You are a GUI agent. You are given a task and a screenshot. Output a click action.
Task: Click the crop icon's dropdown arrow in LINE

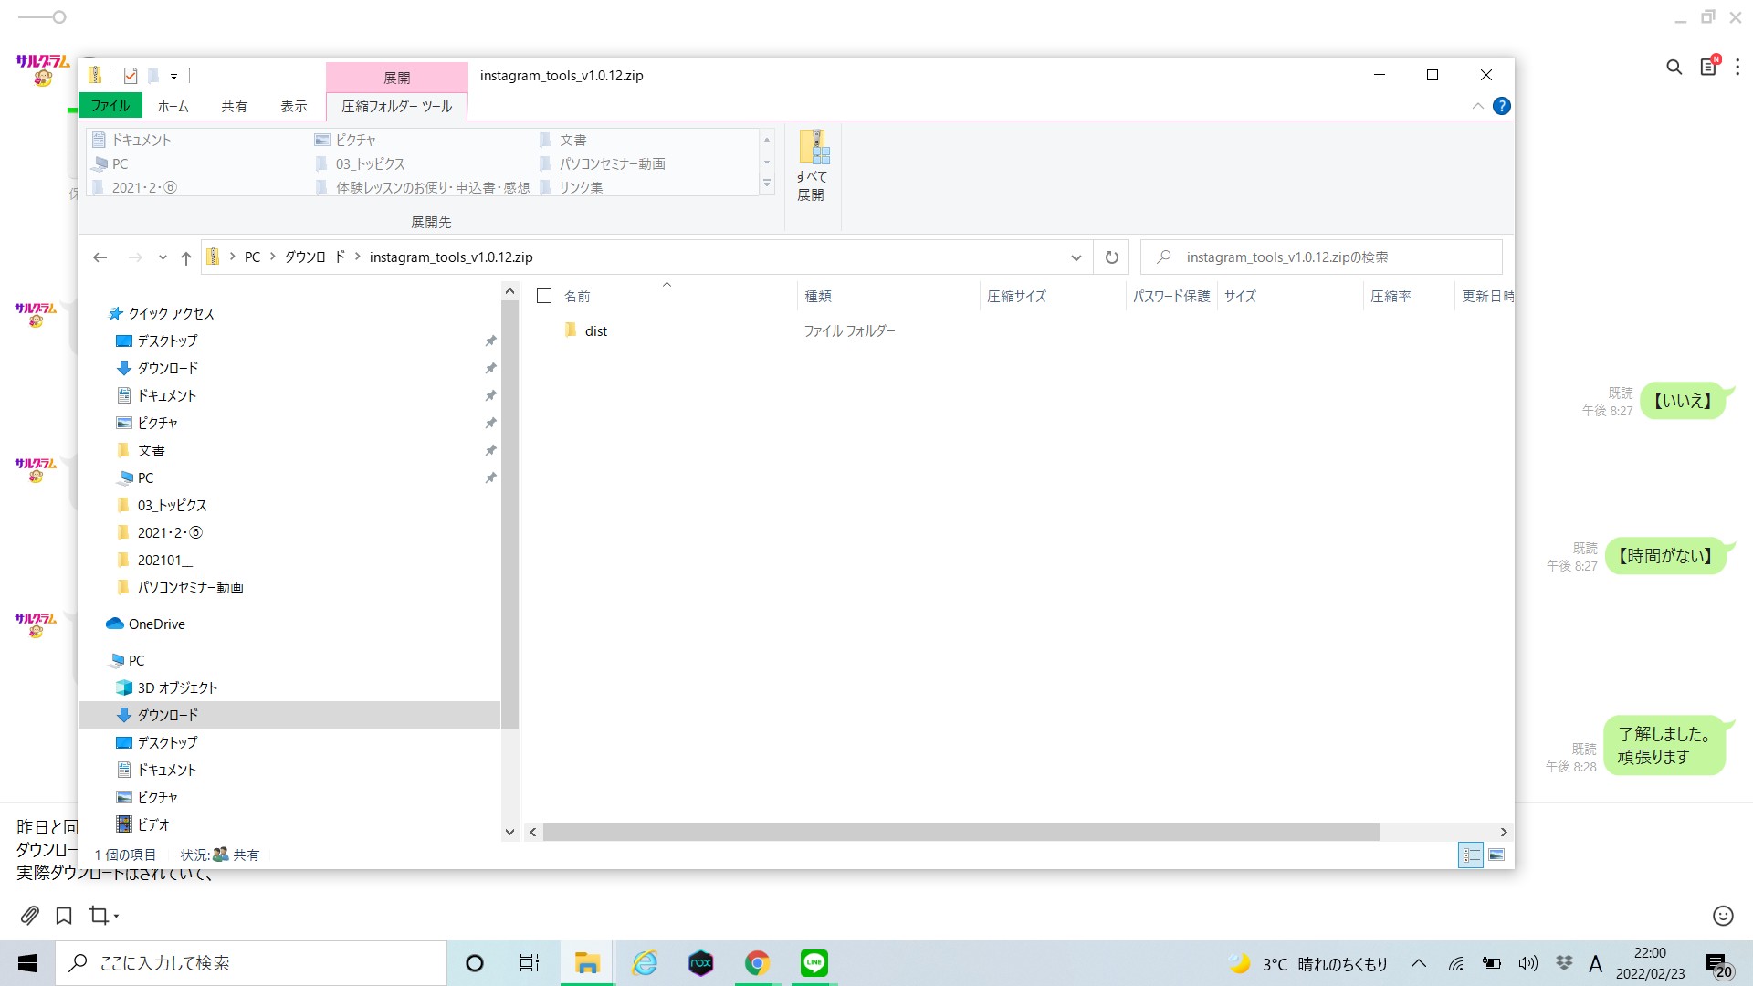pyautogui.click(x=116, y=916)
